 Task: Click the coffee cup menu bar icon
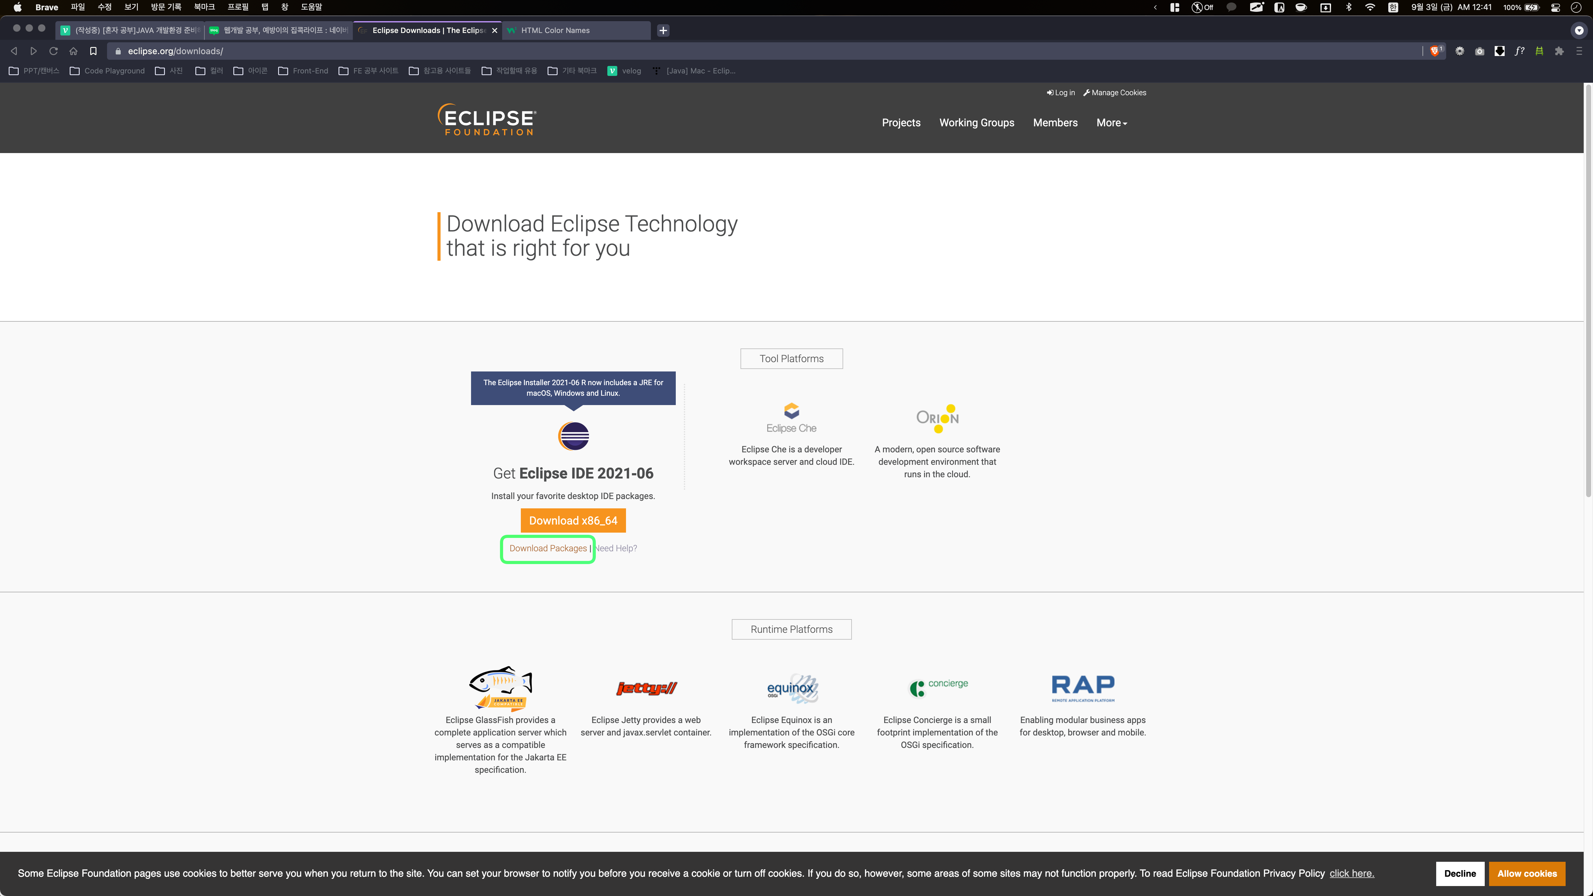(1301, 7)
